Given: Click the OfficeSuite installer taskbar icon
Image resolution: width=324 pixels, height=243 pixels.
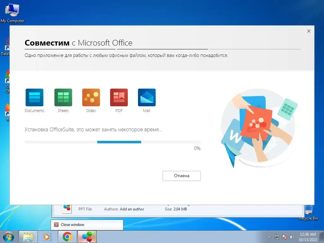Looking at the screenshot, I should tap(87, 237).
